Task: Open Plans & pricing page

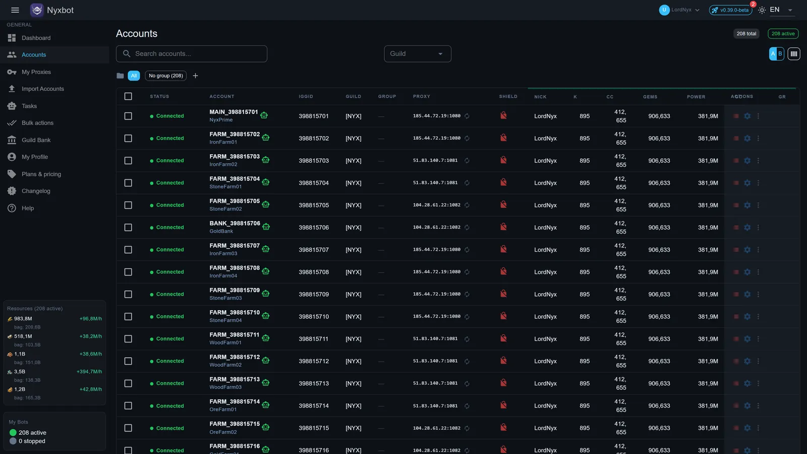Action: pos(54,174)
